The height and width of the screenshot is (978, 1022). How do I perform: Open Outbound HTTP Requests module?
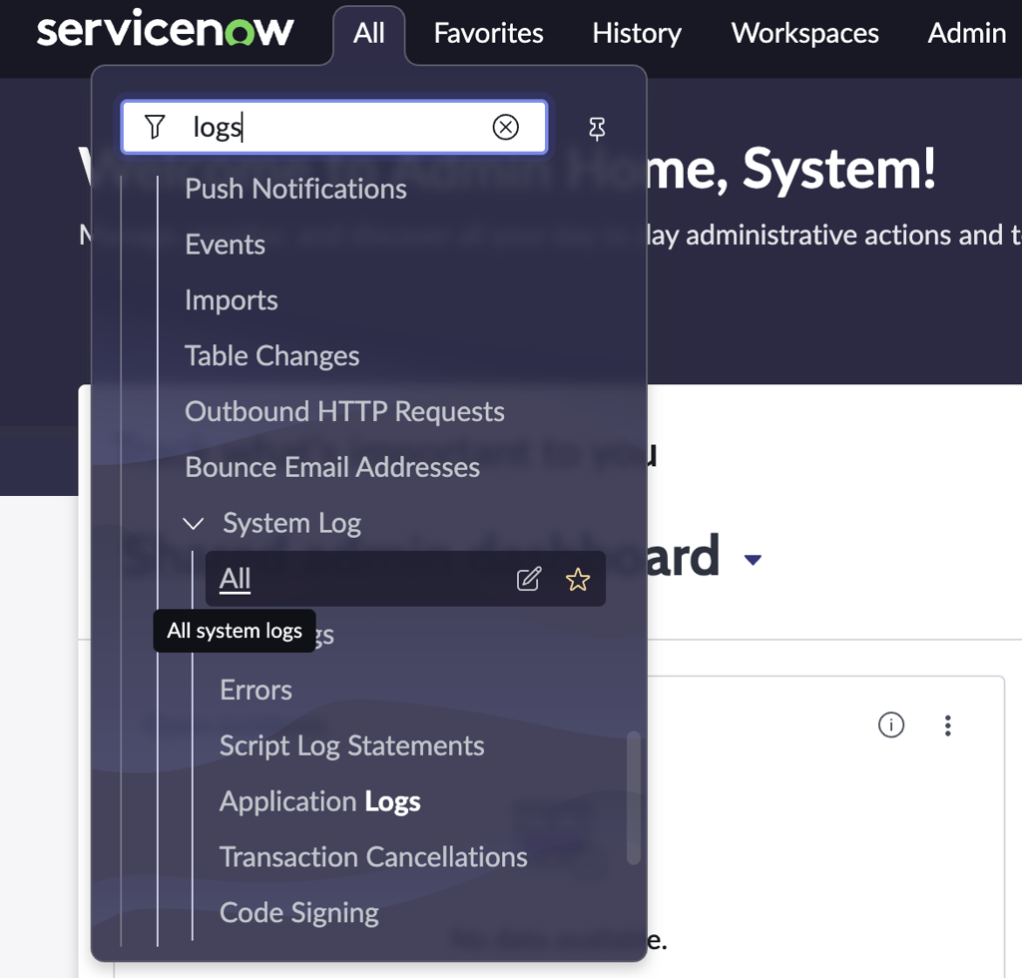pos(344,412)
